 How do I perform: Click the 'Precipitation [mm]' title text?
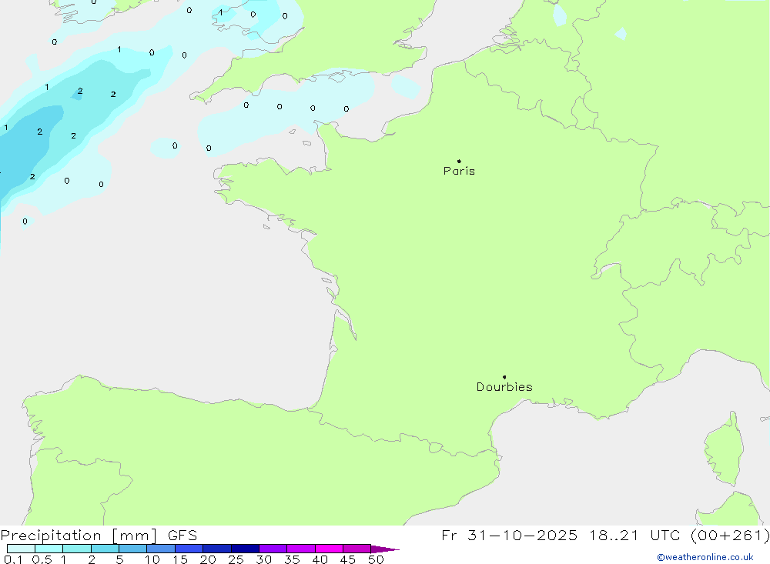point(79,536)
